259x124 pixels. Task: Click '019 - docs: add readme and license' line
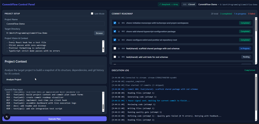coord(26,106)
